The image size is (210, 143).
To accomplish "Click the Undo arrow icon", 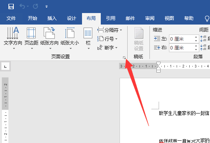I will [22, 6].
